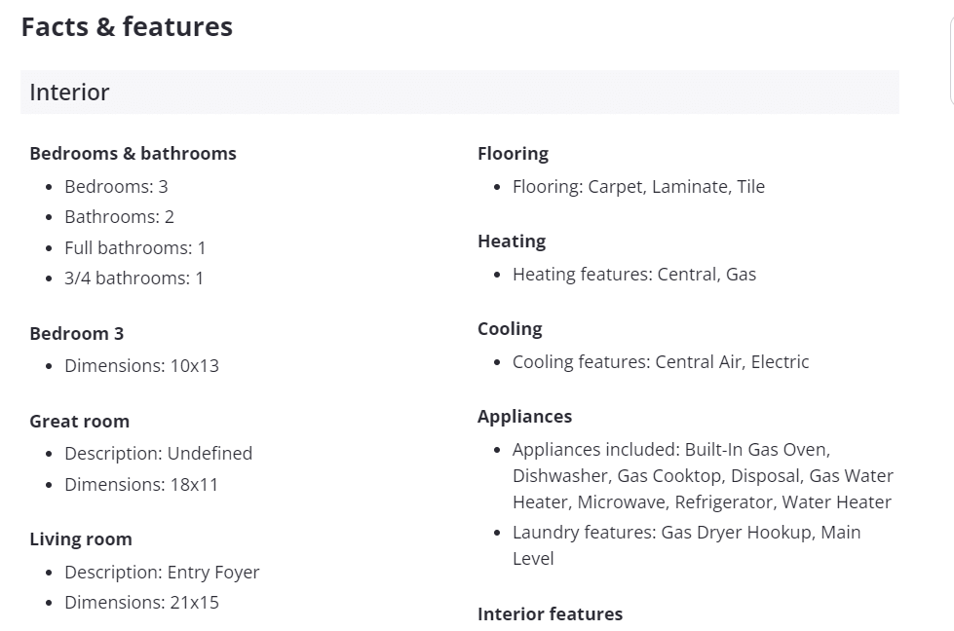Click the Living room subheading

pyautogui.click(x=81, y=539)
